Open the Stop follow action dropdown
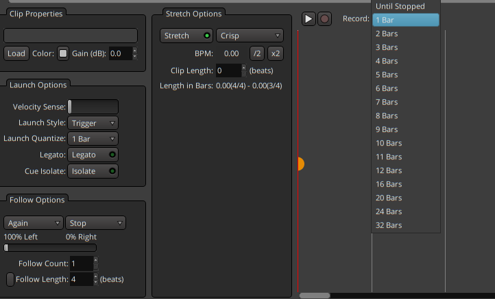 96,223
